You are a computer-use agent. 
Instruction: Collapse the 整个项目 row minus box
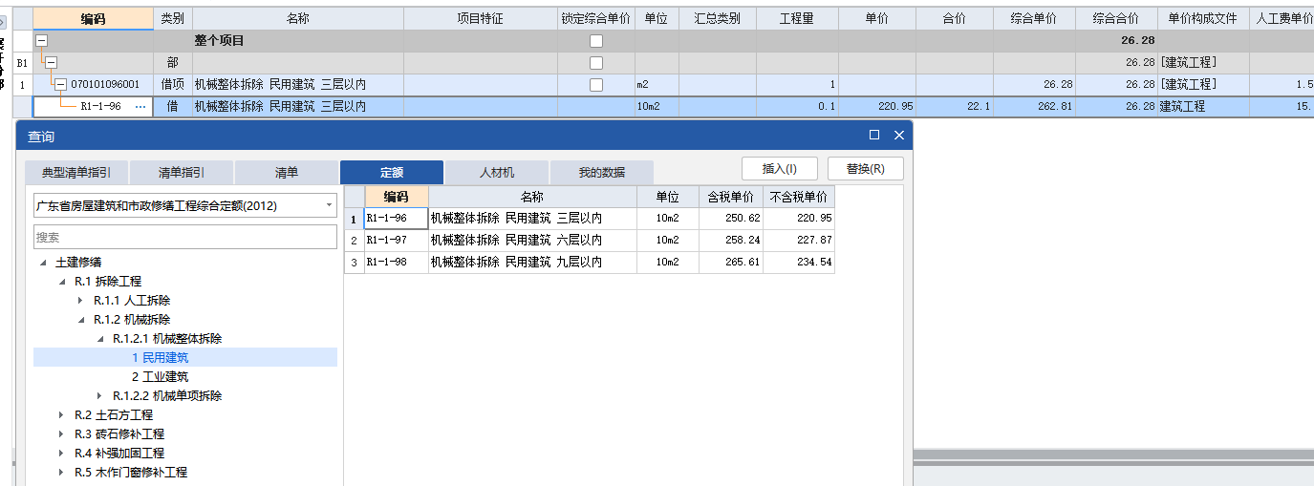point(42,41)
